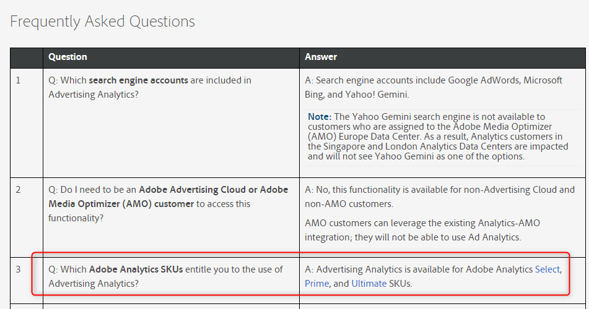Click the answer 'No, this functionality is available'
This screenshot has width=589, height=309.
click(x=440, y=197)
